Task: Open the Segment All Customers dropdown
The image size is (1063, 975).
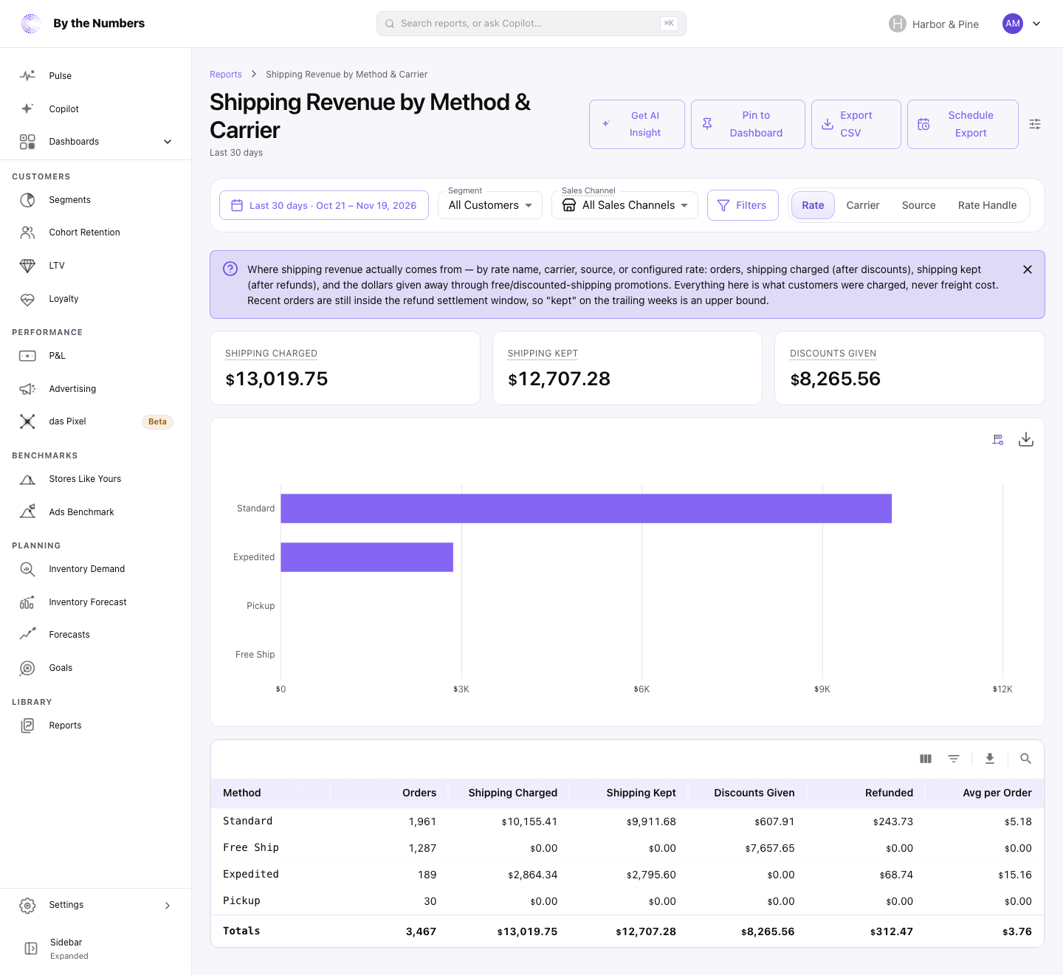Action: (490, 205)
